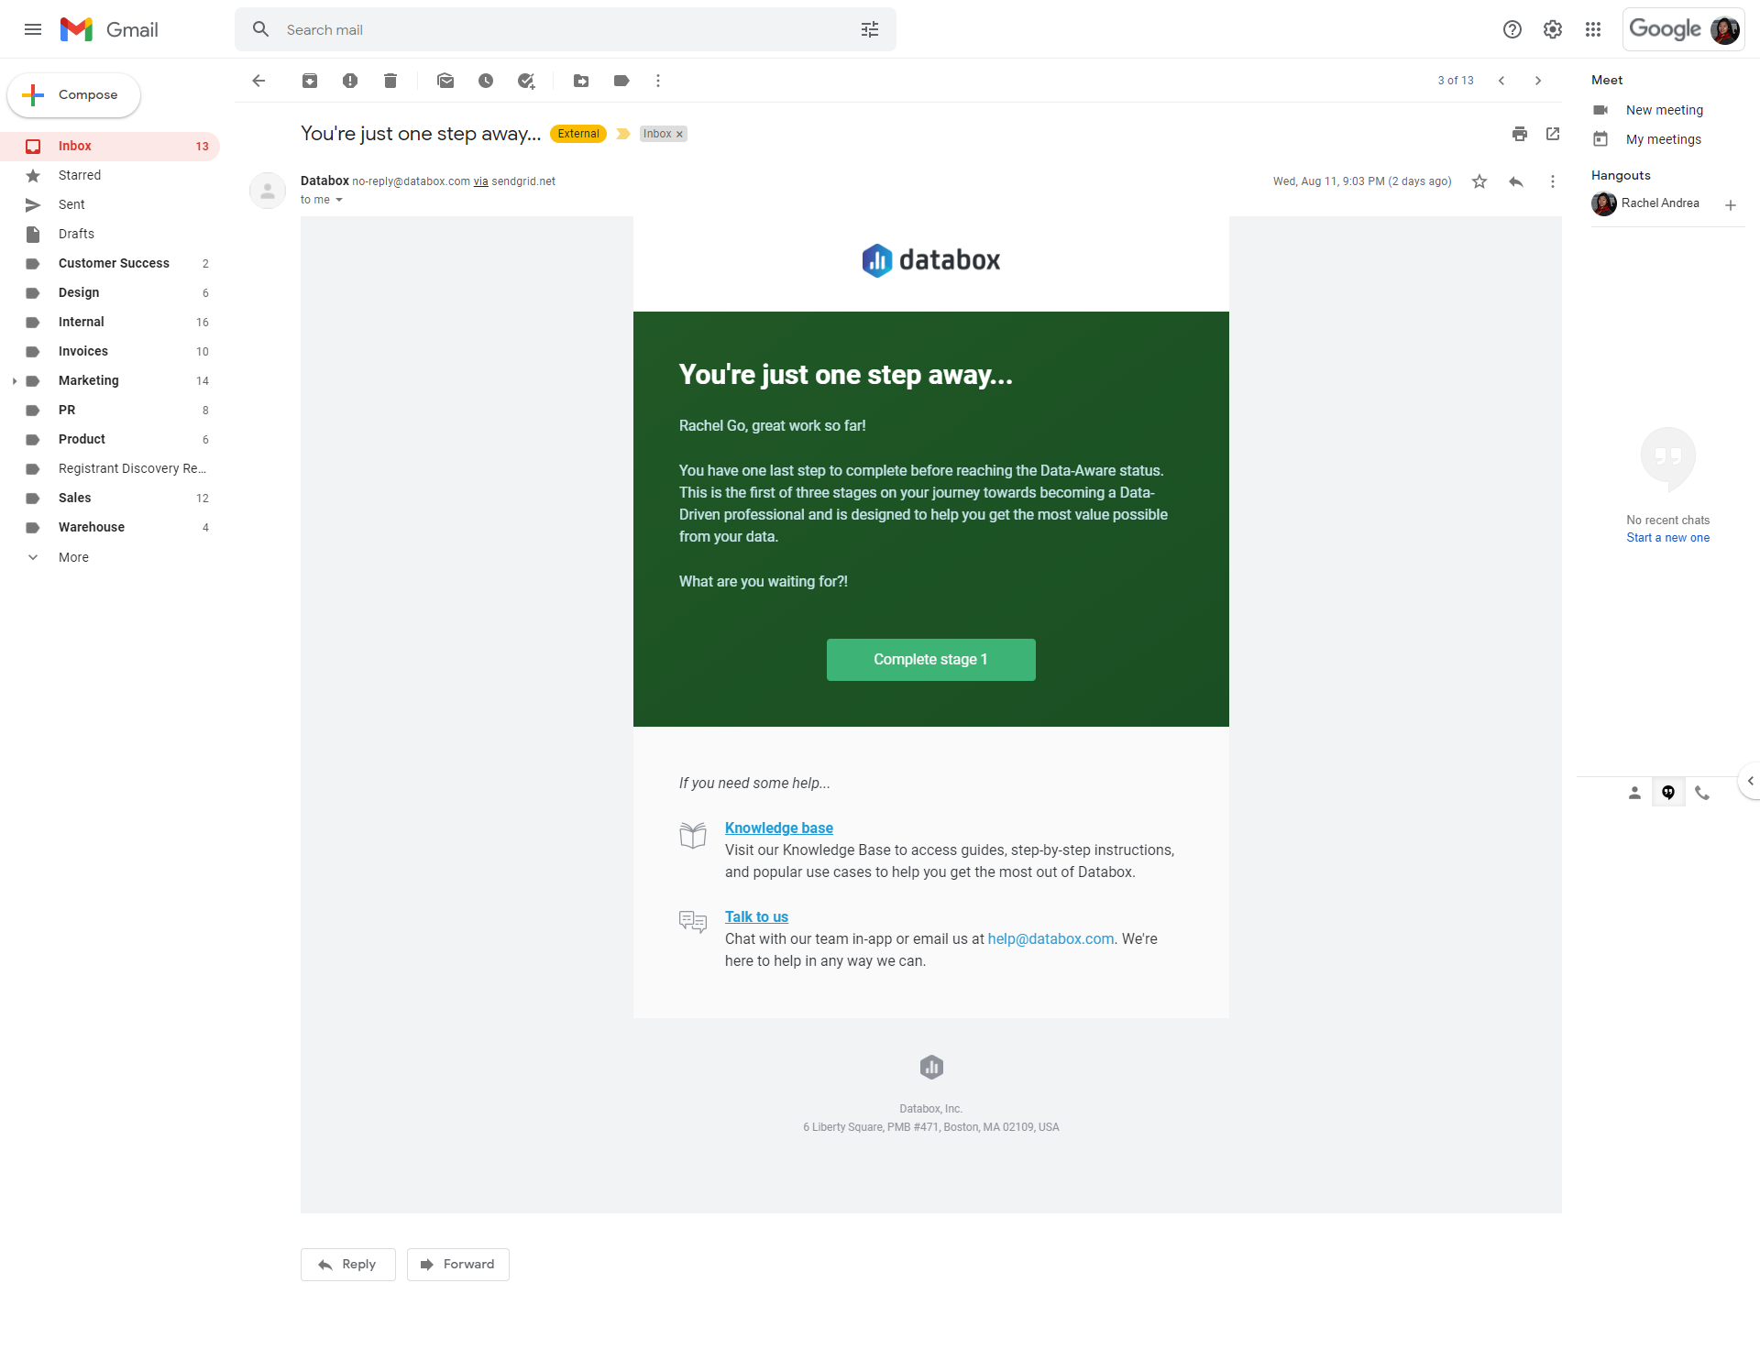Show search options filter dropdown
The height and width of the screenshot is (1349, 1760).
(870, 29)
